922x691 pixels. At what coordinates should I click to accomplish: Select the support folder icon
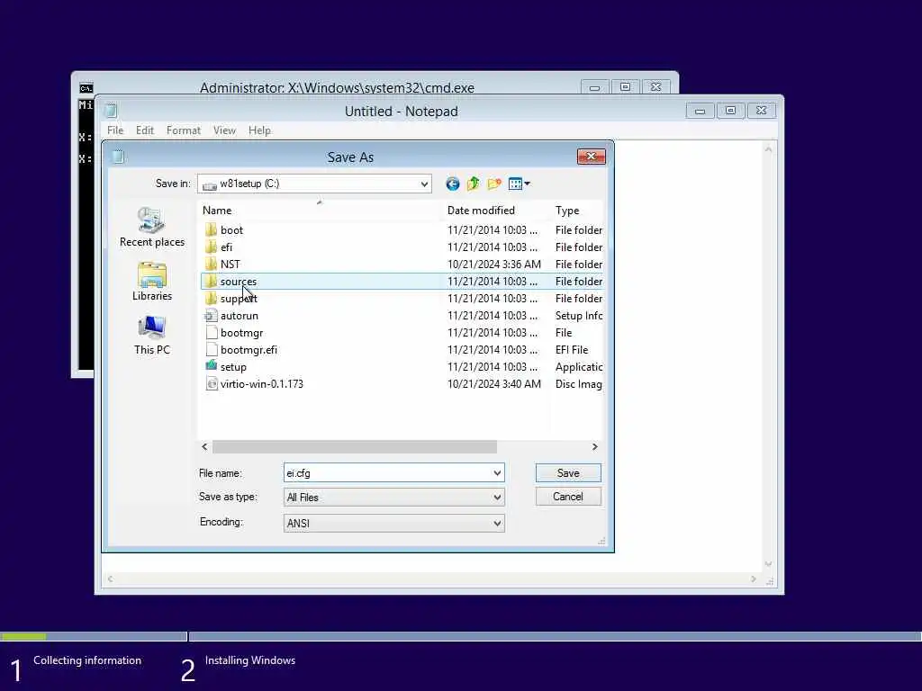click(x=211, y=299)
